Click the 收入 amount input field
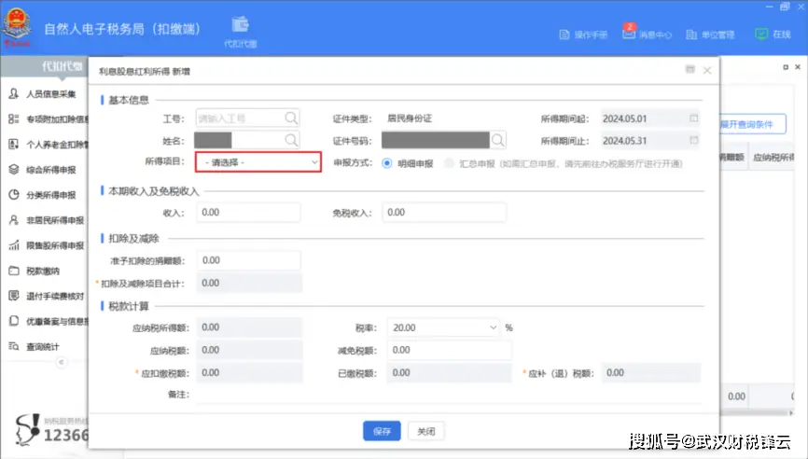808x459 pixels. pyautogui.click(x=248, y=213)
